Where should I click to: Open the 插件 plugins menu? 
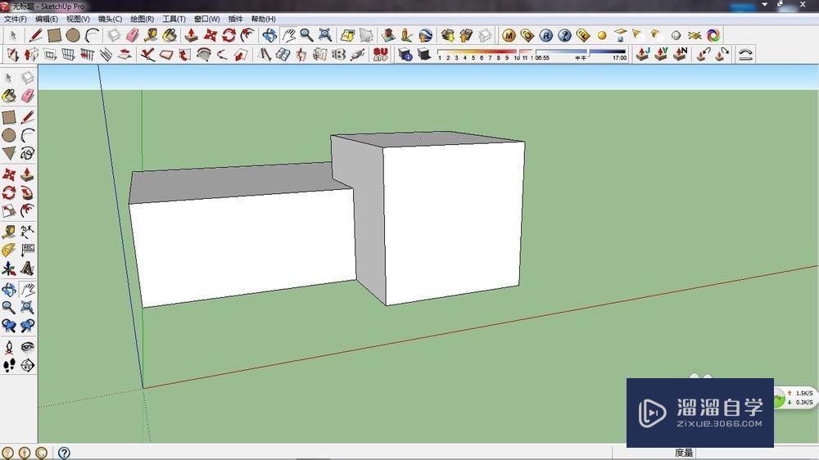tap(235, 19)
